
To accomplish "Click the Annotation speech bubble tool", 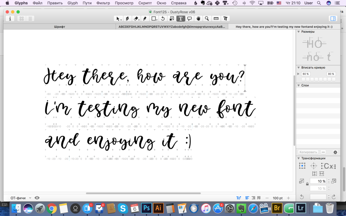I will 189,19.
